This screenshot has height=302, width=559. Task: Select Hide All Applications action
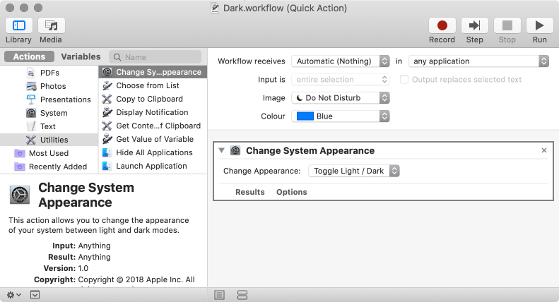(153, 153)
